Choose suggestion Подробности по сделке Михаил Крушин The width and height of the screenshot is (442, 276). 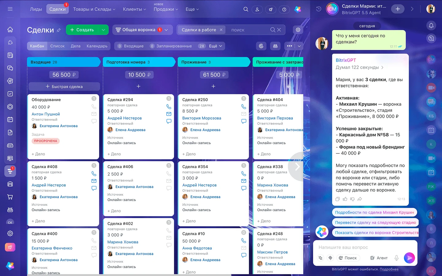click(374, 212)
